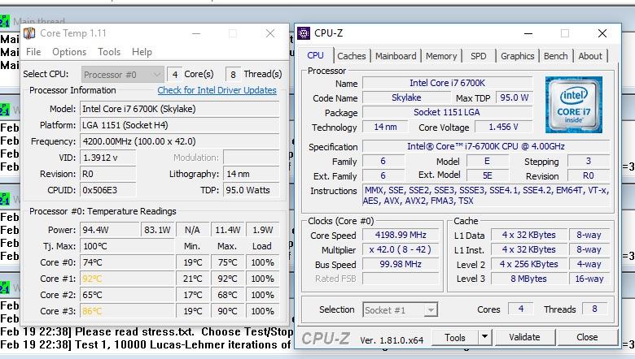Click the Intel Core i7 logo badge

pos(573,105)
